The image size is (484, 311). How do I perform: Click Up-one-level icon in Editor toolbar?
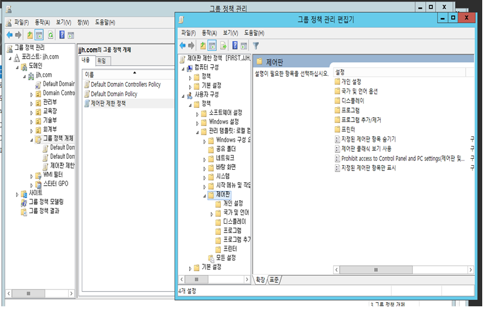pyautogui.click(x=203, y=46)
